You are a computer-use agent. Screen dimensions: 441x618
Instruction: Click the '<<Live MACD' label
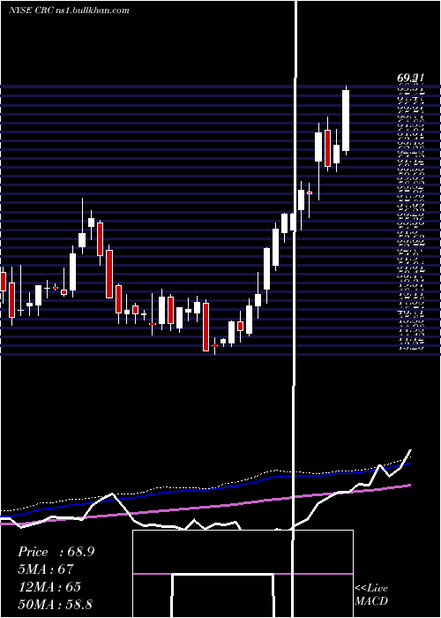point(371,594)
